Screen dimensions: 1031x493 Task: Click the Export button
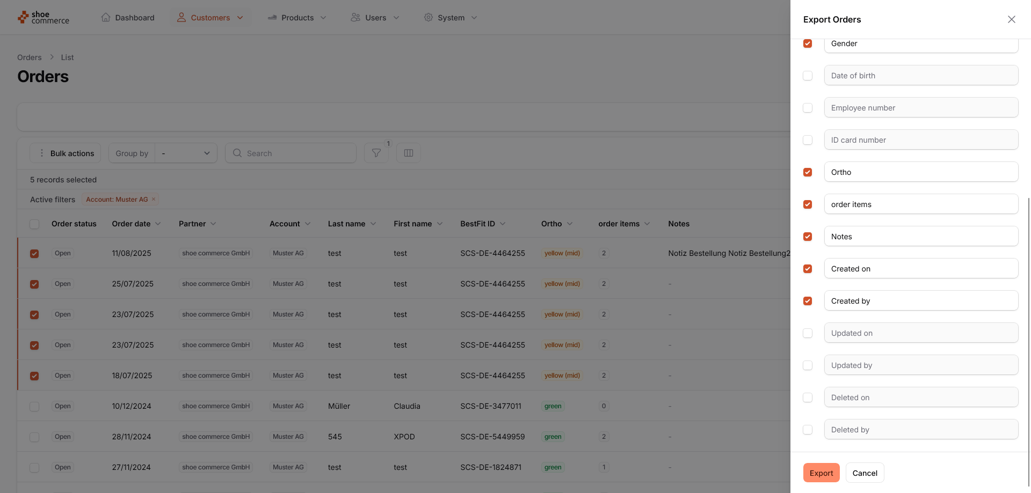tap(821, 473)
